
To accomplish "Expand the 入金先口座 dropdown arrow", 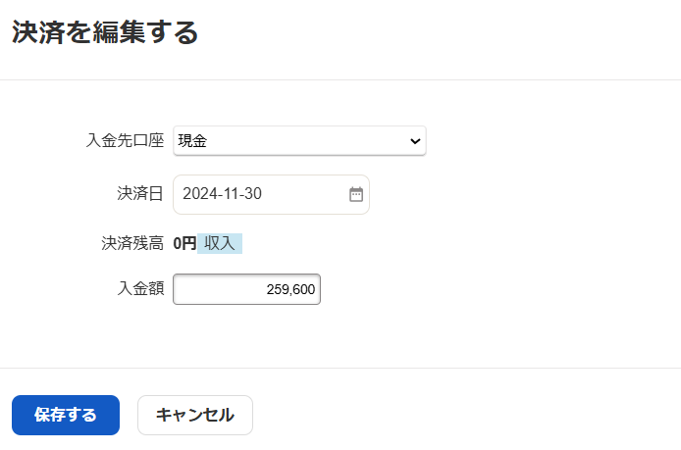I will (x=414, y=141).
